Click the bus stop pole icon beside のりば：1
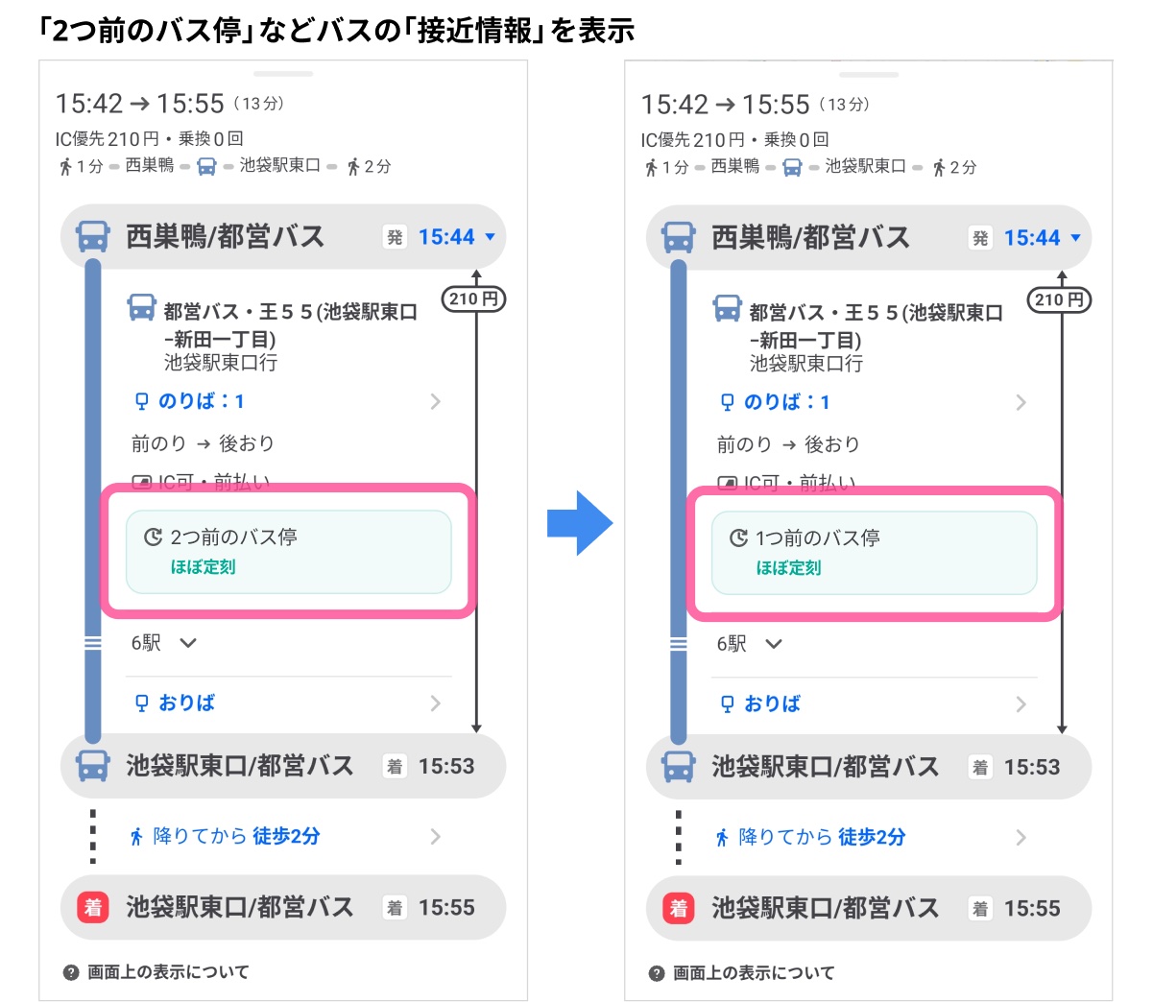This screenshot has height=1002, width=1153. point(140,401)
